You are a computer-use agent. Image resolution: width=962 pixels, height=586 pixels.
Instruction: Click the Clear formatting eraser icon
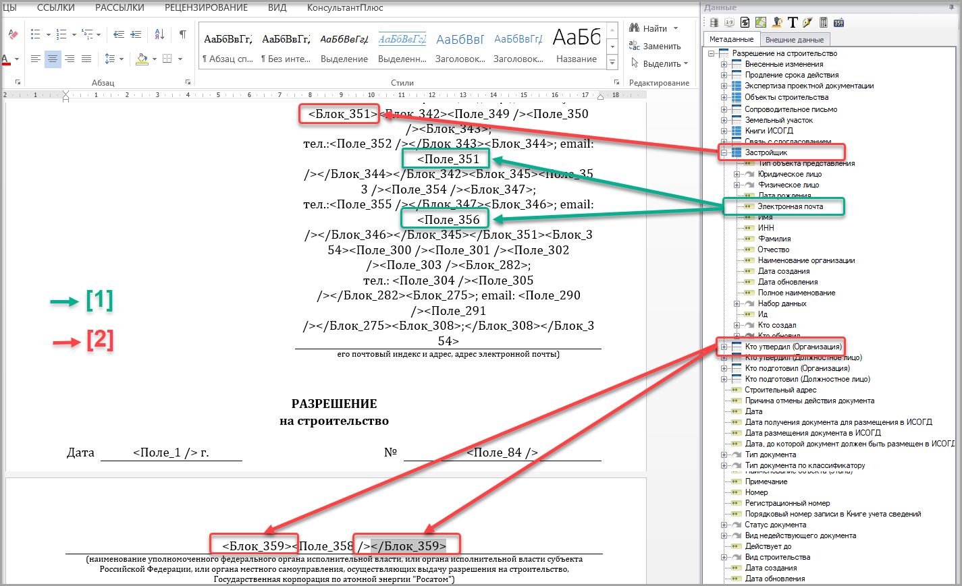coord(13,34)
